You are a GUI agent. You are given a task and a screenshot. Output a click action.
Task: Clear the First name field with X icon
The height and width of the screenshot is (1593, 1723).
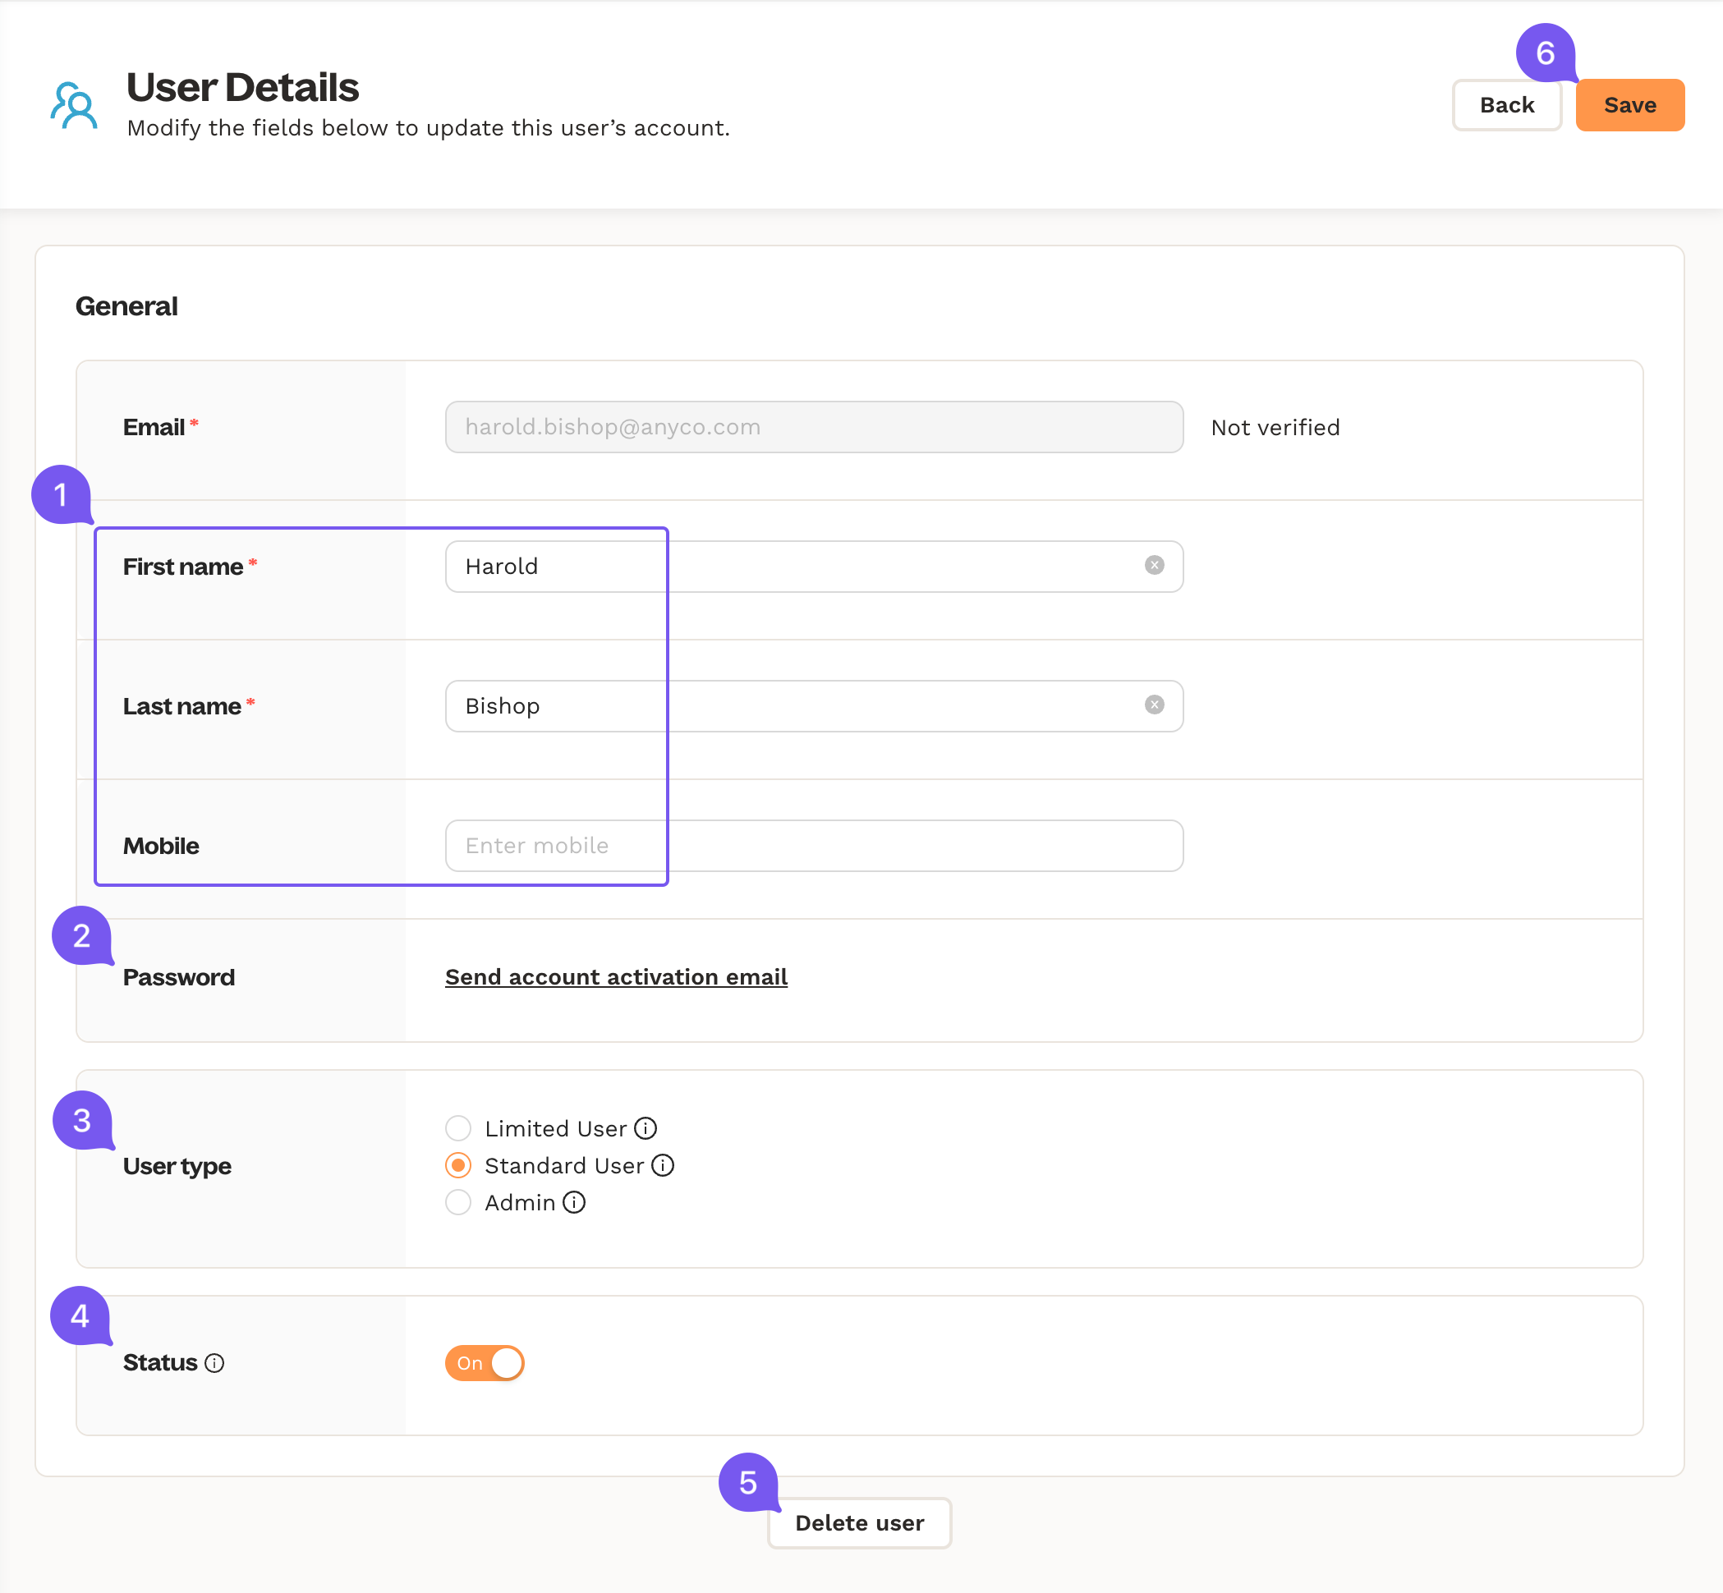[x=1154, y=566]
